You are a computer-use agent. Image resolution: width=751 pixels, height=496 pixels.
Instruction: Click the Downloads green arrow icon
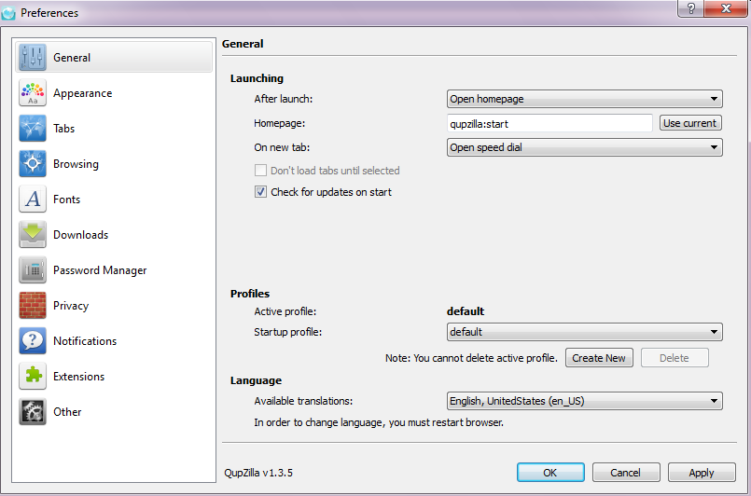33,235
